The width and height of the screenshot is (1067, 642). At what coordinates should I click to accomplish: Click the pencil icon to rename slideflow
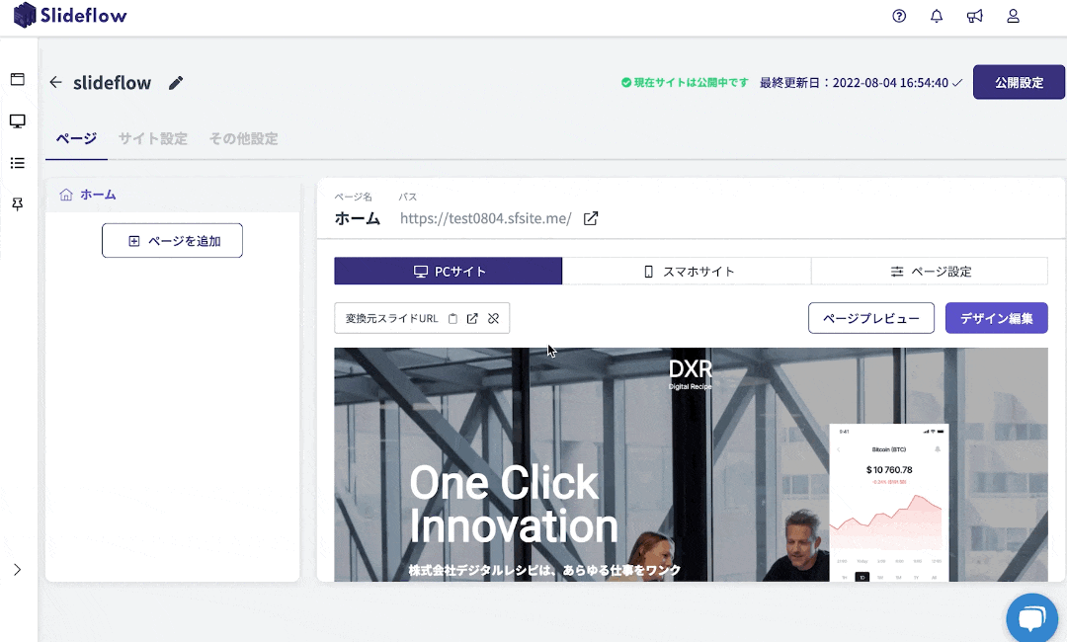tap(176, 83)
